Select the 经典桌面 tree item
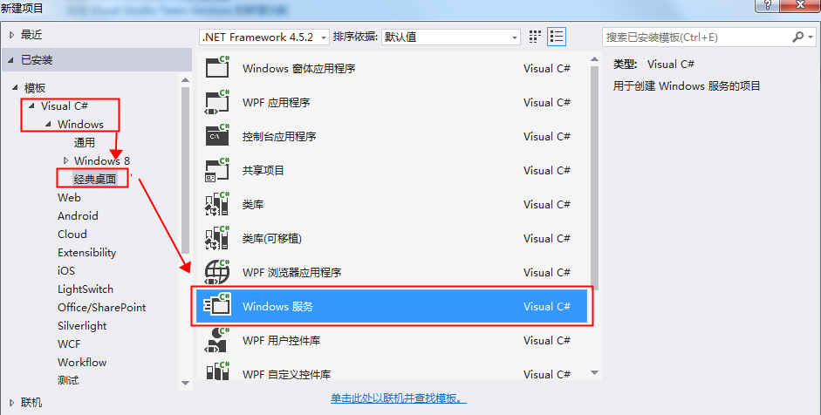821x415 pixels. [x=95, y=179]
